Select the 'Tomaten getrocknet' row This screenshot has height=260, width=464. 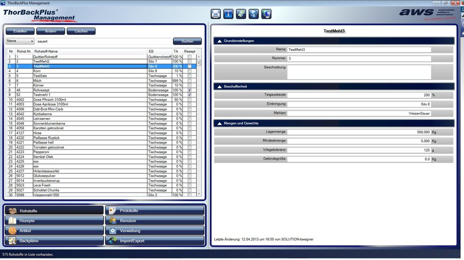(102, 147)
